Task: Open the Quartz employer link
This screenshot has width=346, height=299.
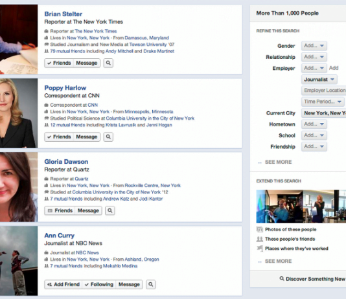Action: click(82, 179)
